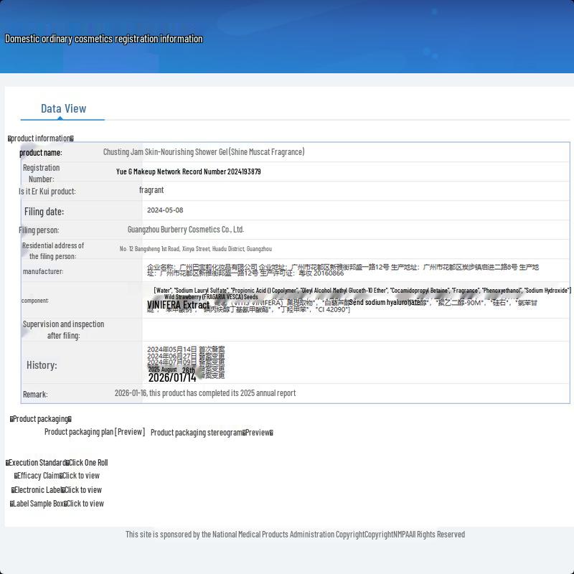Click the 'Product packaging' section header
The image size is (574, 574).
tap(41, 419)
